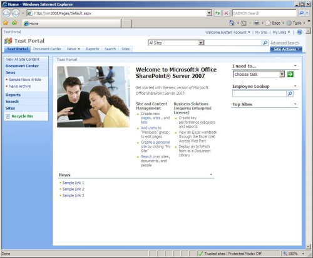This screenshot has height=258, width=313.
Task: Open Document Center in left sidebar
Action: pos(22,66)
